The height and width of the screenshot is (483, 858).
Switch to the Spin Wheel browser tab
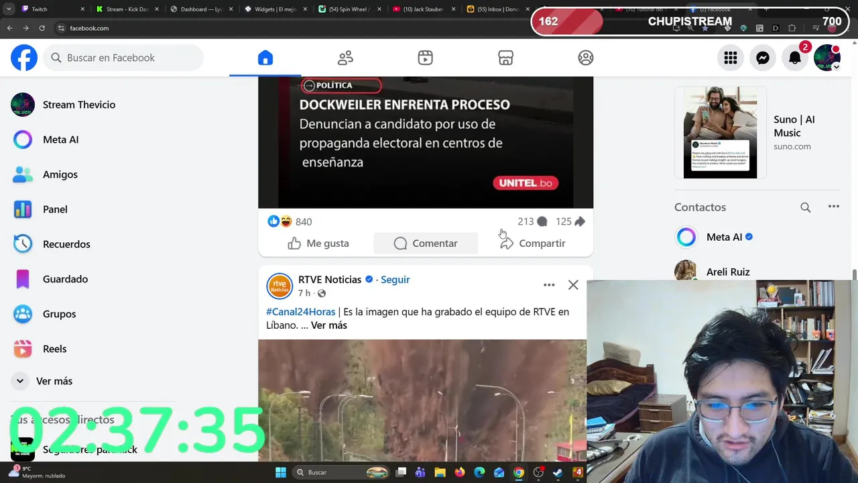pyautogui.click(x=349, y=9)
